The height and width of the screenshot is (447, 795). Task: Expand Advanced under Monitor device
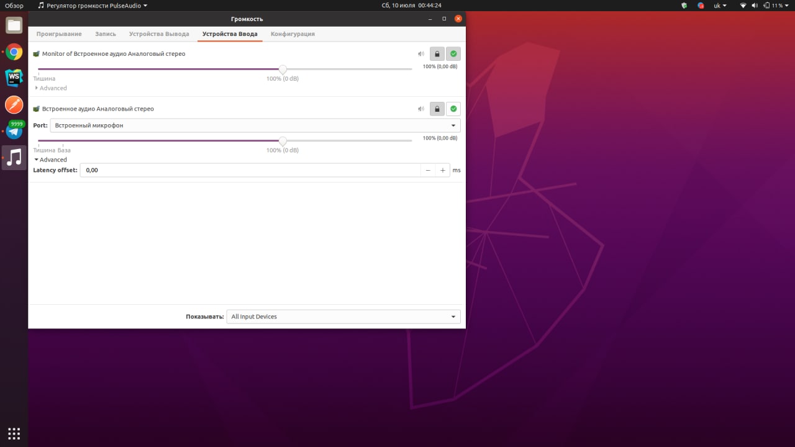pos(51,88)
